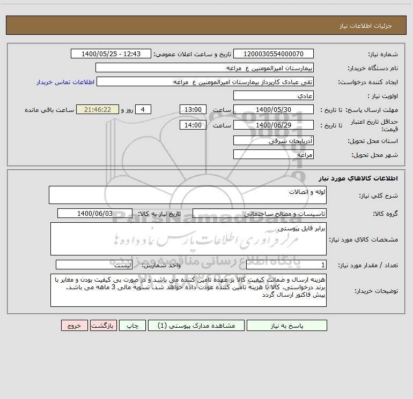Click the goods need date 1400/06/03

95,213
